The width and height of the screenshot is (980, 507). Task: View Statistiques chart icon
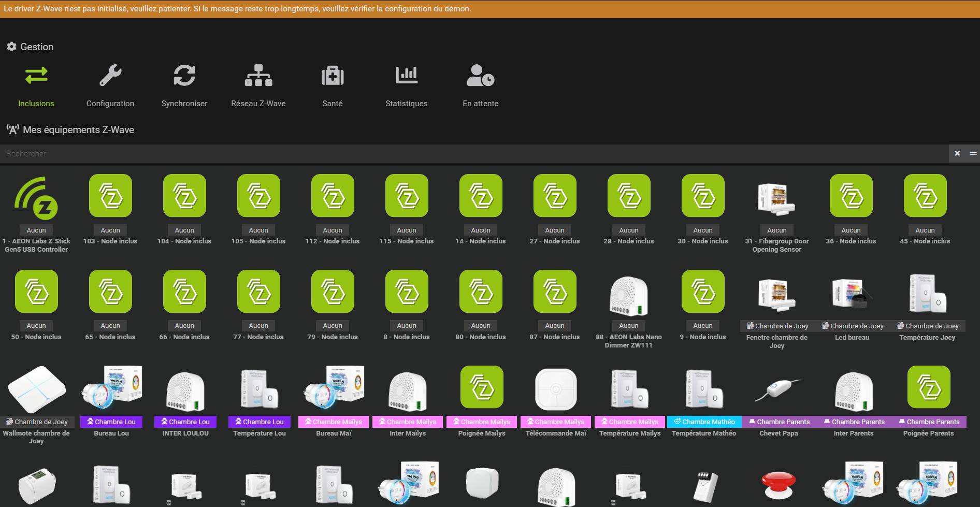[407, 76]
